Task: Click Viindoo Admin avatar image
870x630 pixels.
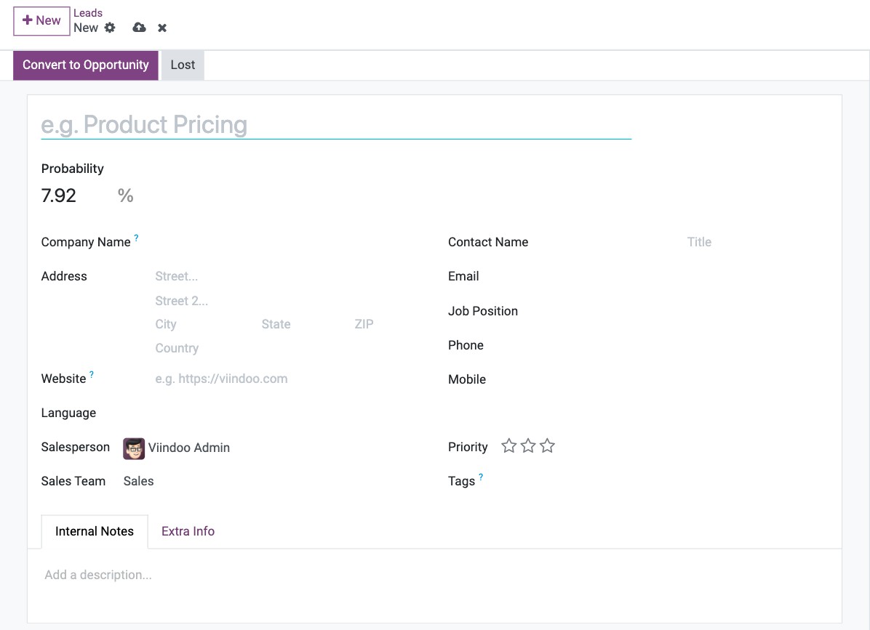Action: pos(134,448)
